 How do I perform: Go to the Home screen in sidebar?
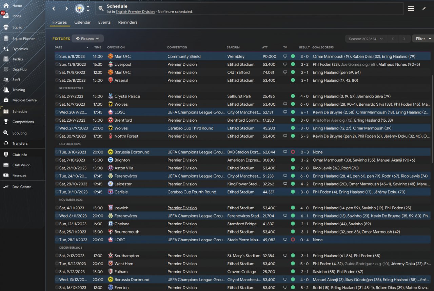point(17,6)
